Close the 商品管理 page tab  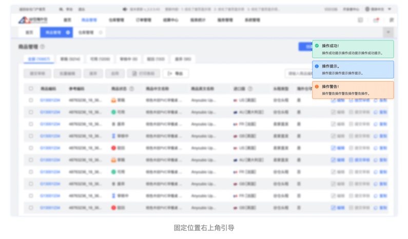pyautogui.click(x=68, y=32)
